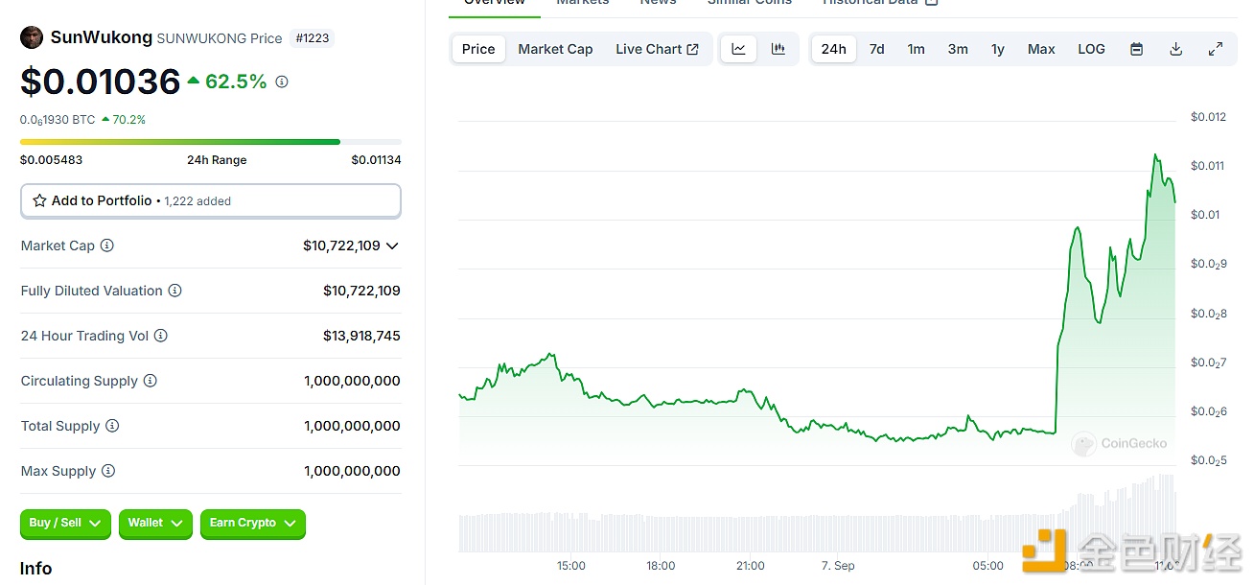Click Fully Diluted Valuation amount $10,722,109
Image resolution: width=1254 pixels, height=585 pixels.
coord(361,291)
